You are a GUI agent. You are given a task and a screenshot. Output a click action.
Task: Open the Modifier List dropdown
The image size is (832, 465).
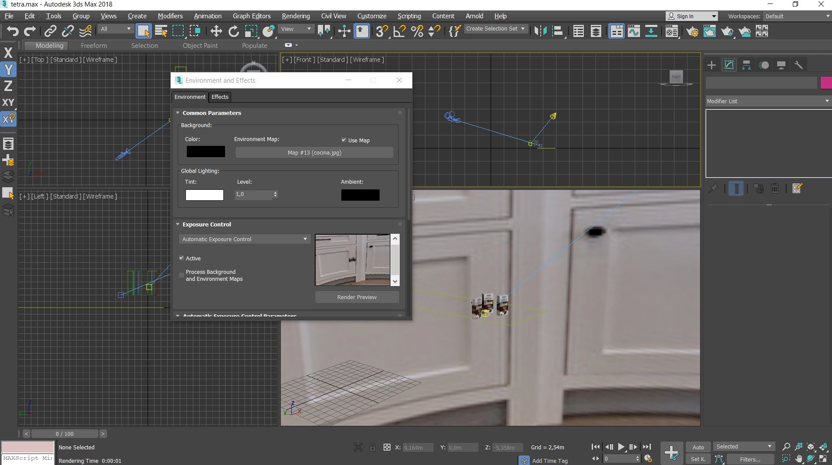coord(768,101)
